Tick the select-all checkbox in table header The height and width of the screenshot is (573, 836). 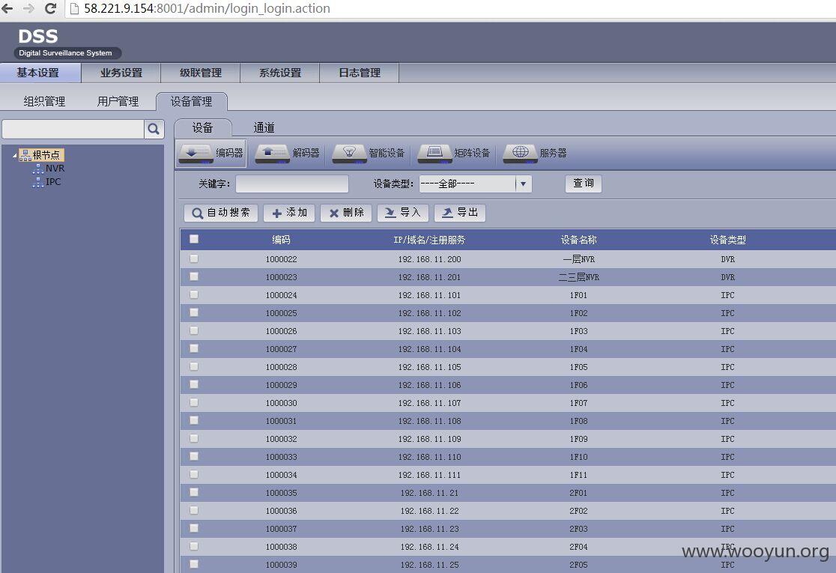[194, 239]
